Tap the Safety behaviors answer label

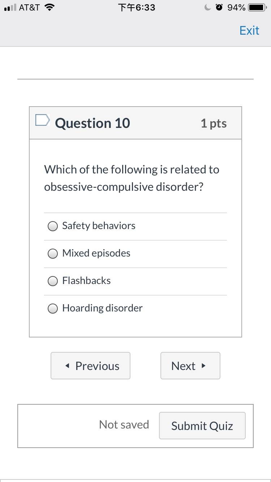tap(99, 226)
